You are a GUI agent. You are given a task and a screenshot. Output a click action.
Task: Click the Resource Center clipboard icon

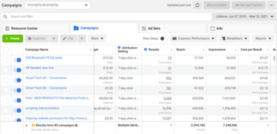tap(7, 28)
